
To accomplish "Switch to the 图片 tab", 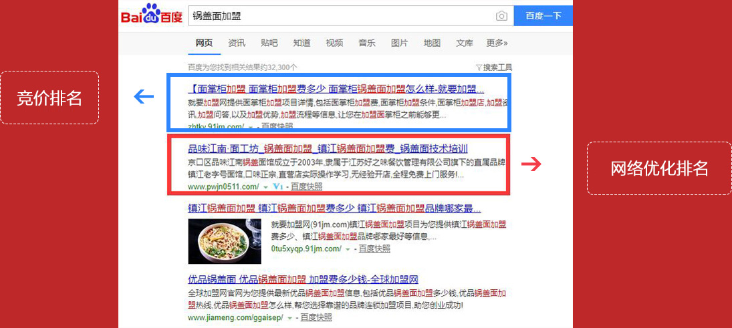I will (x=400, y=43).
